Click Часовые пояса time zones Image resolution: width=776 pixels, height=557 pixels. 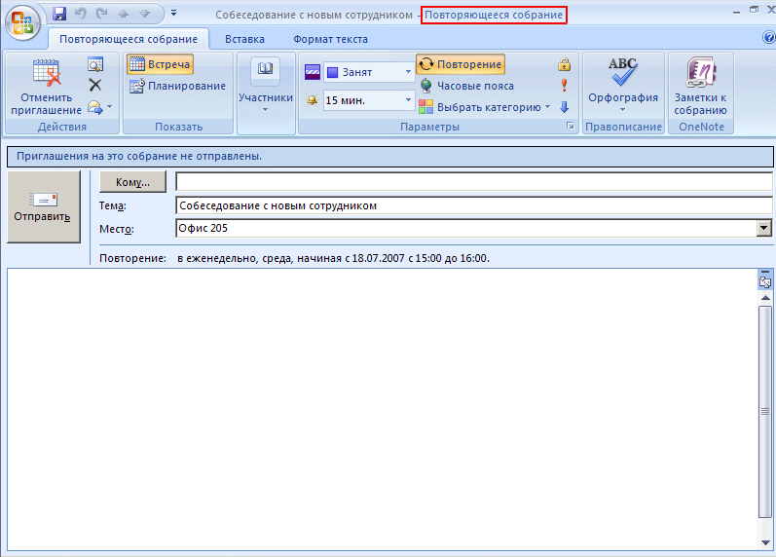[466, 86]
